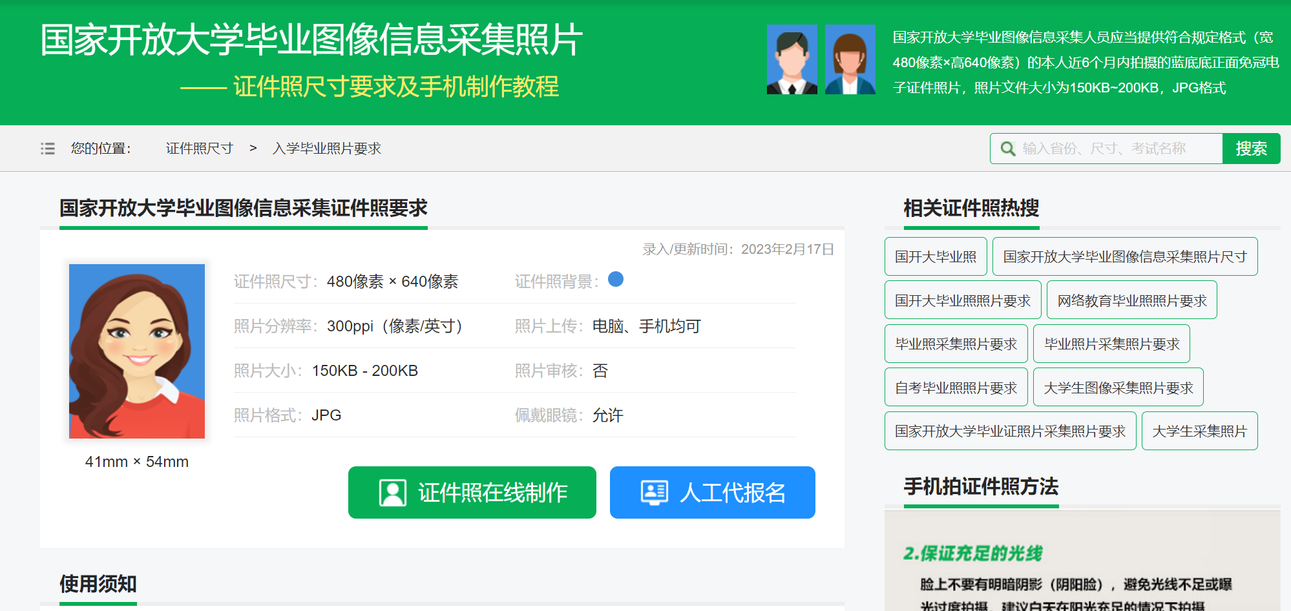This screenshot has width=1291, height=611.
Task: Click the list icon beside 您的位置
Action: (x=48, y=149)
